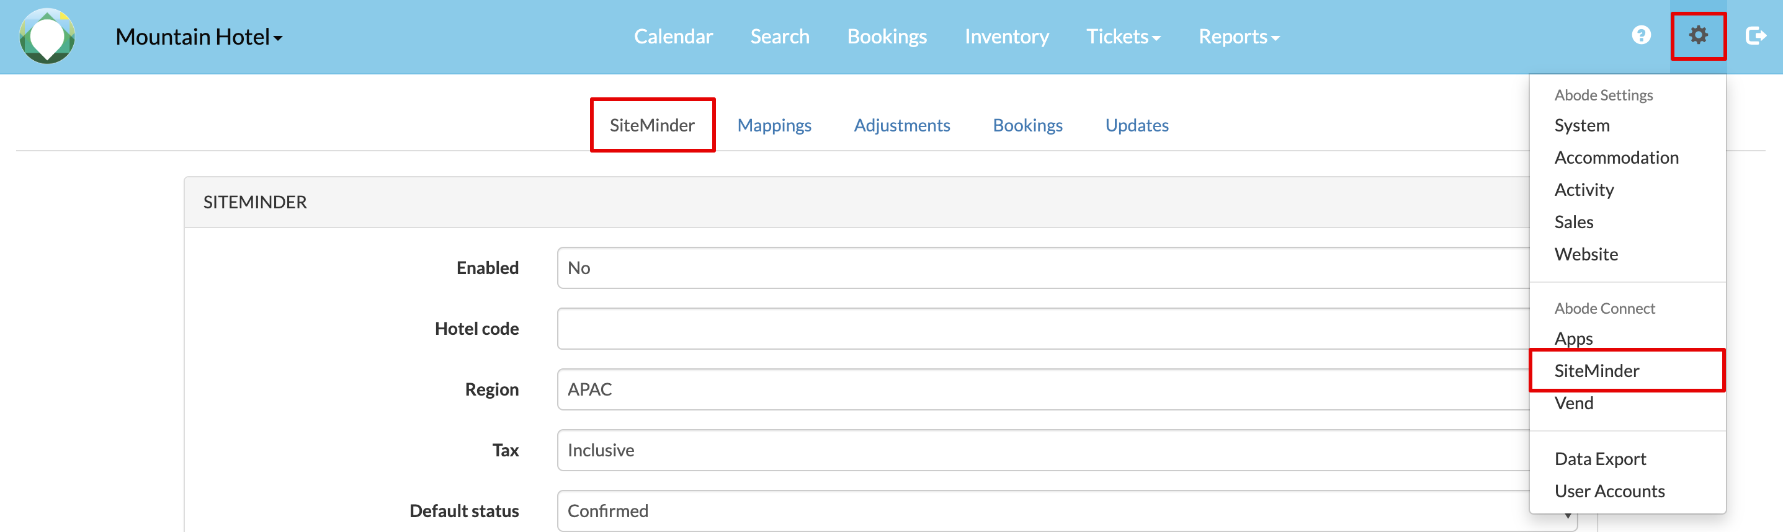Expand the Mountain Hotel property dropdown

199,37
